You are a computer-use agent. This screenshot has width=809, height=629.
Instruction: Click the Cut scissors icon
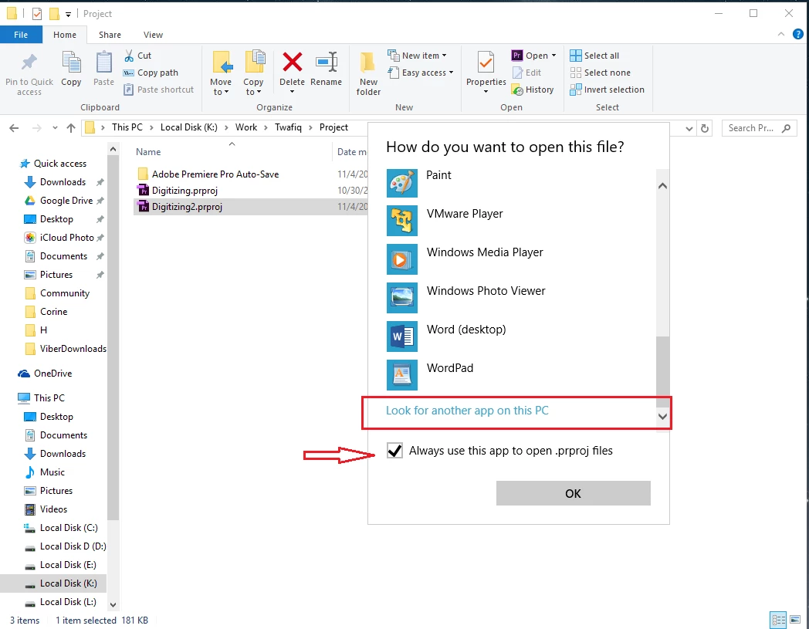(x=129, y=56)
